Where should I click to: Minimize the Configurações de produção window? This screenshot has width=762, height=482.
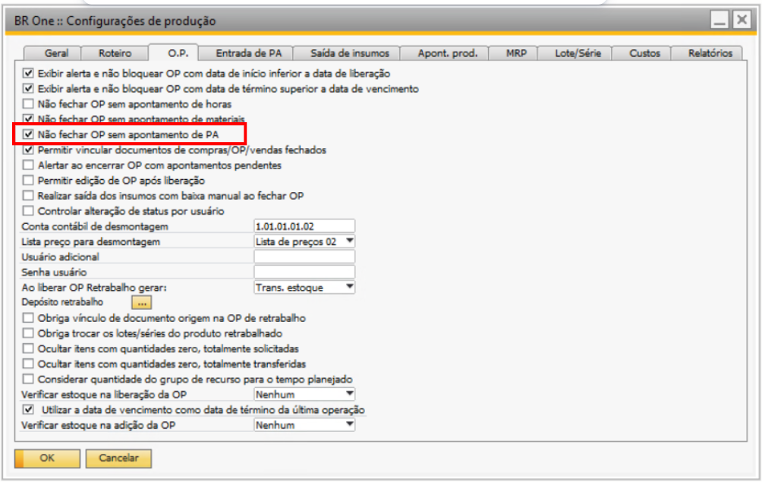coord(720,20)
